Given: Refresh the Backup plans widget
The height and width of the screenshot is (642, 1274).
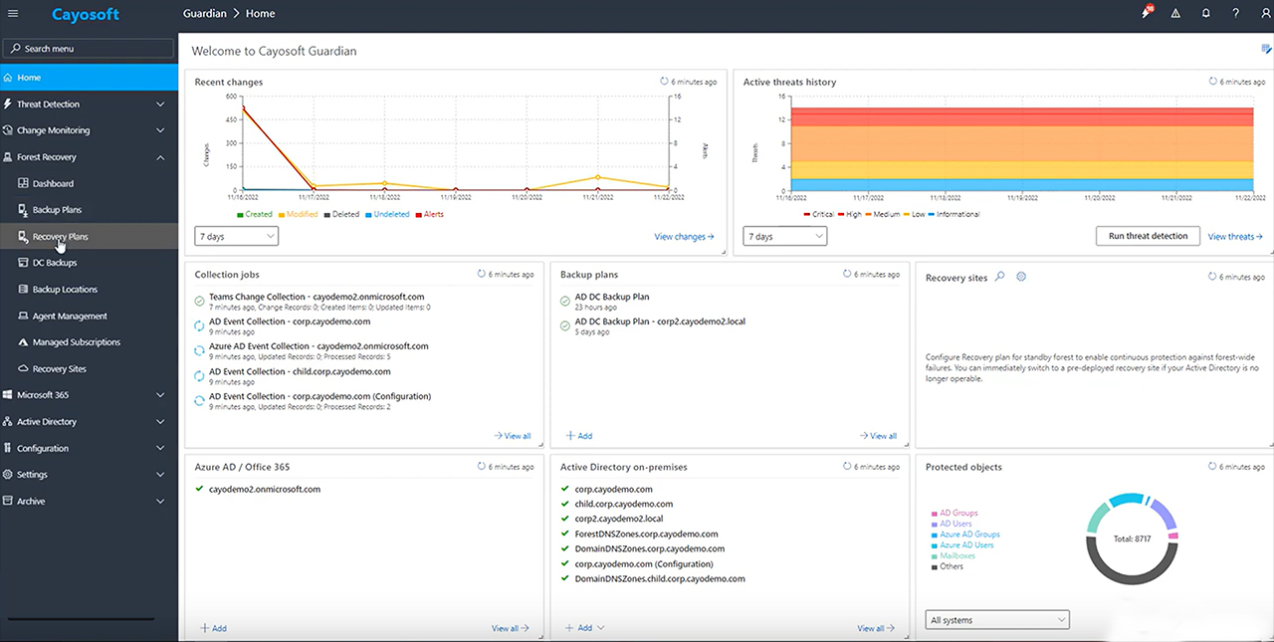Looking at the screenshot, I should 847,274.
